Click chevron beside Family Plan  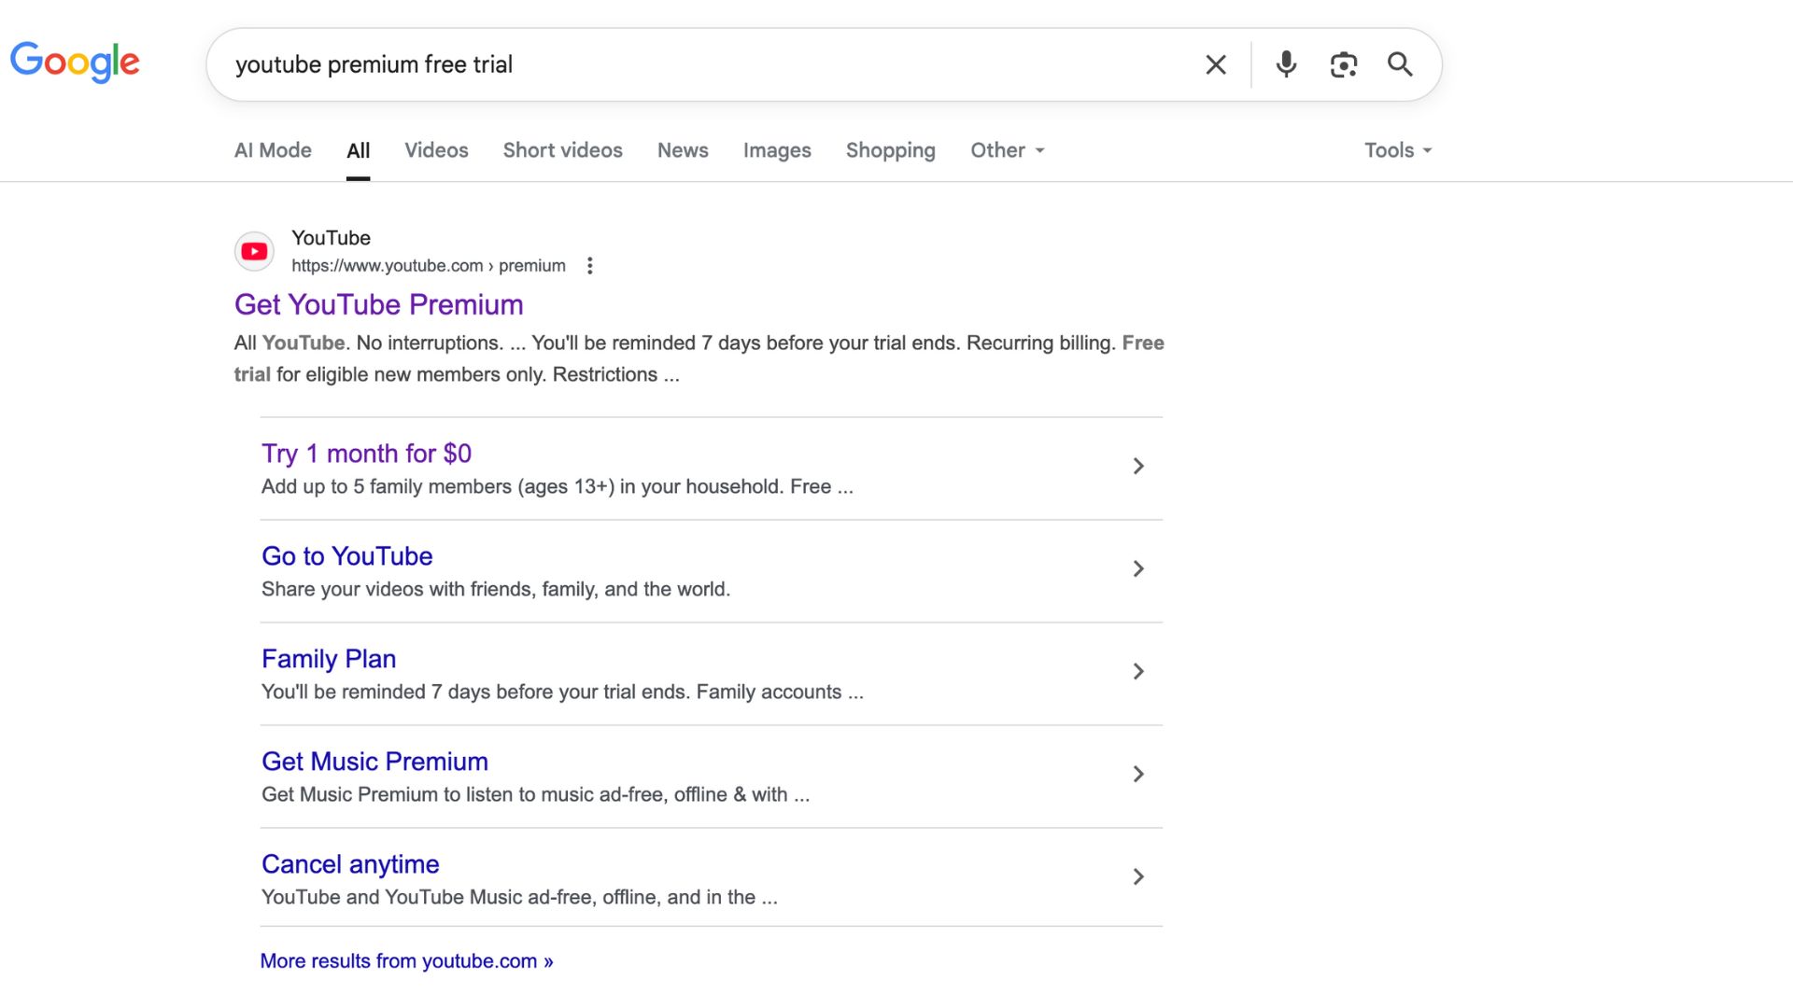(1138, 671)
